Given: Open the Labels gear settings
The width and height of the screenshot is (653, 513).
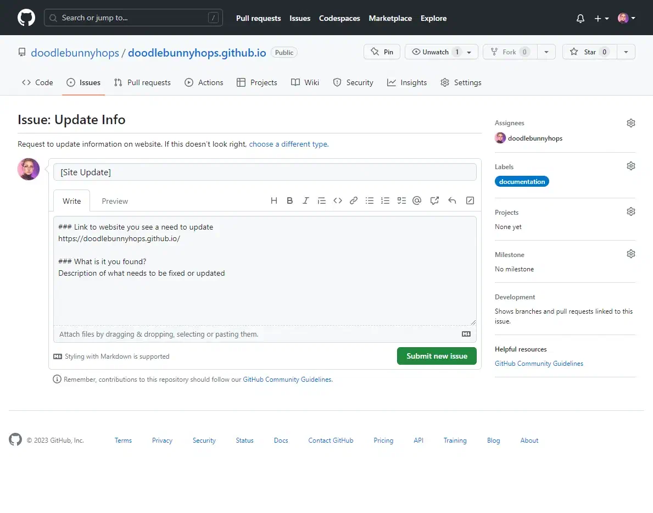Looking at the screenshot, I should 630,166.
